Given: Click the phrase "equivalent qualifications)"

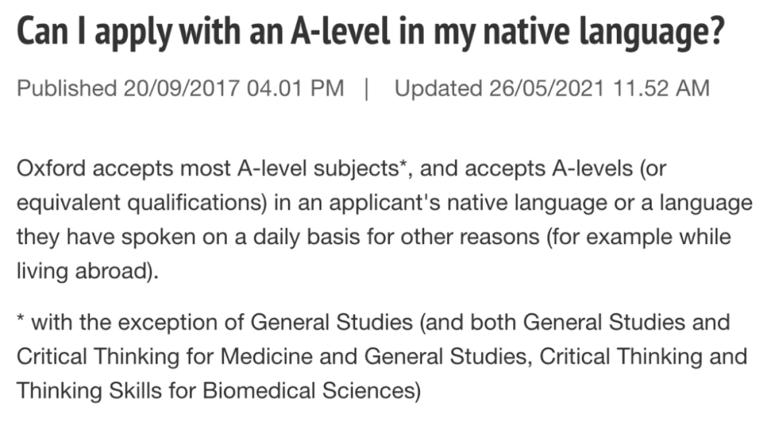Looking at the screenshot, I should coord(143,203).
